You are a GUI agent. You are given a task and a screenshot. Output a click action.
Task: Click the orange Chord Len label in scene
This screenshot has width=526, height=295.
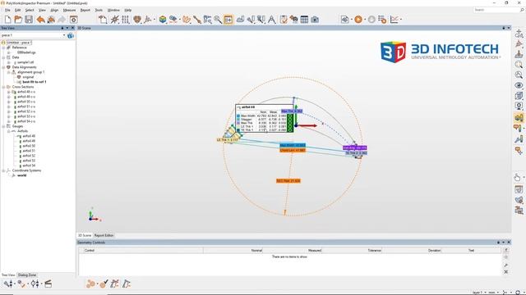pyautogui.click(x=293, y=151)
